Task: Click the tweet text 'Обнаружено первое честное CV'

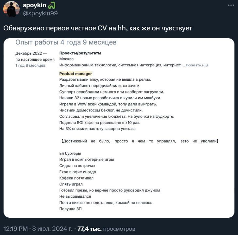Action: coord(55,28)
